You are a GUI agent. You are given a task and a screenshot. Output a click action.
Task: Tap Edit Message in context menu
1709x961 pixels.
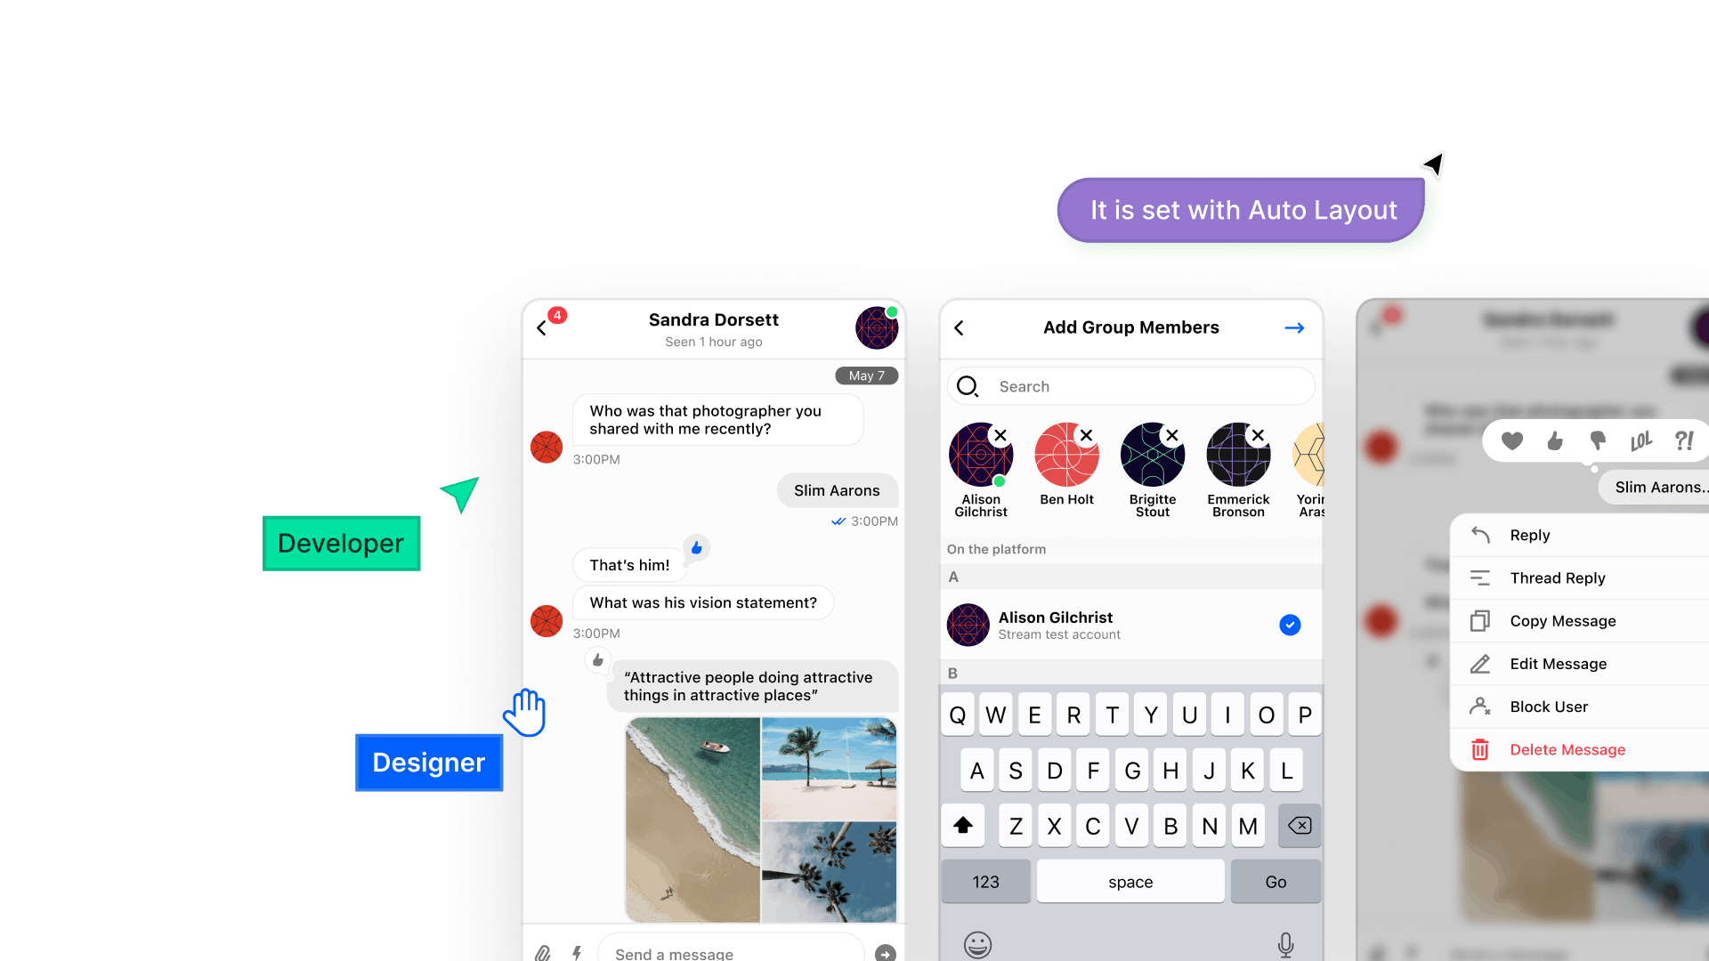point(1559,663)
